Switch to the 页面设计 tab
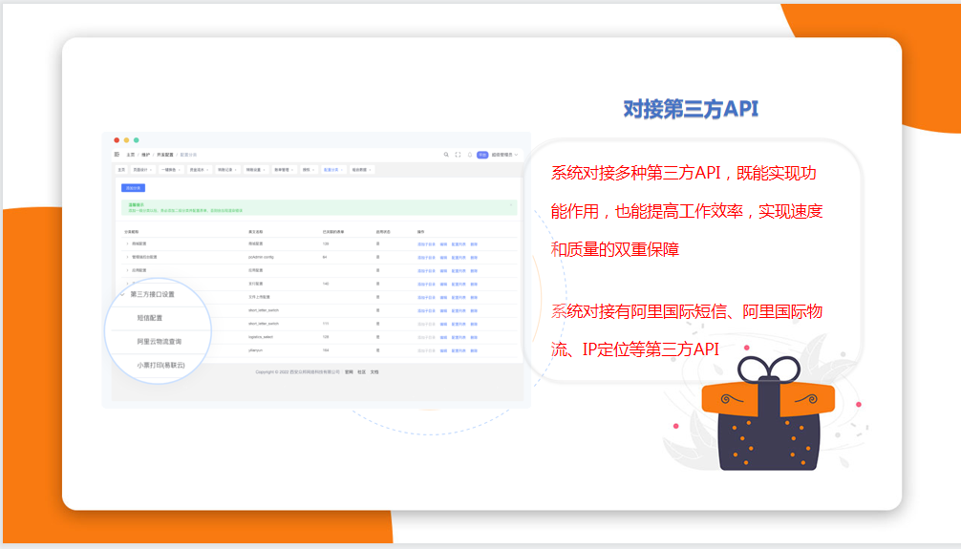The height and width of the screenshot is (549, 961). click(x=143, y=170)
